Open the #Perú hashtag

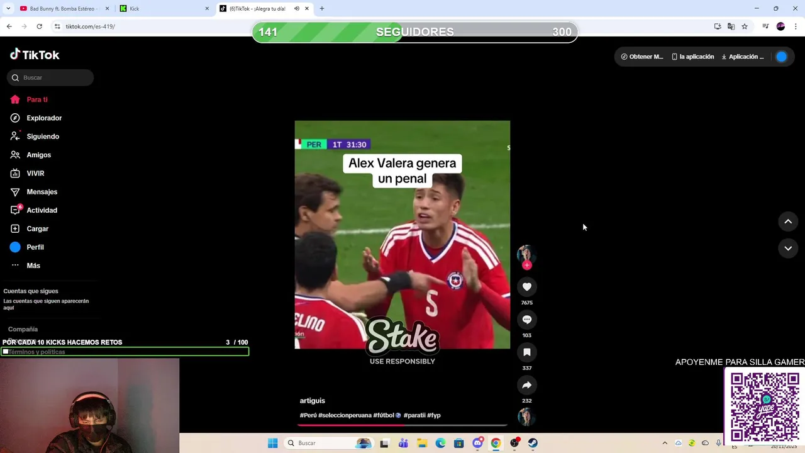click(308, 415)
